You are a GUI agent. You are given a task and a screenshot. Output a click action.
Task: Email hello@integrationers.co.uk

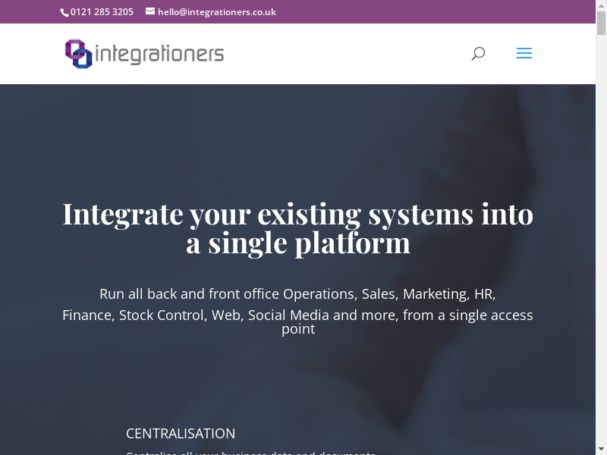216,12
